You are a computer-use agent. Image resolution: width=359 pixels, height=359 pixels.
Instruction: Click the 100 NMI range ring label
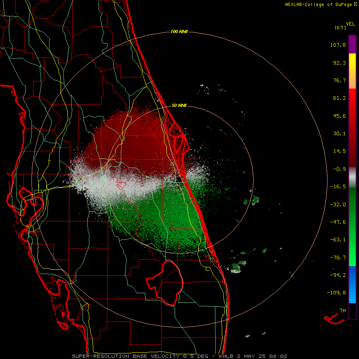click(x=179, y=32)
